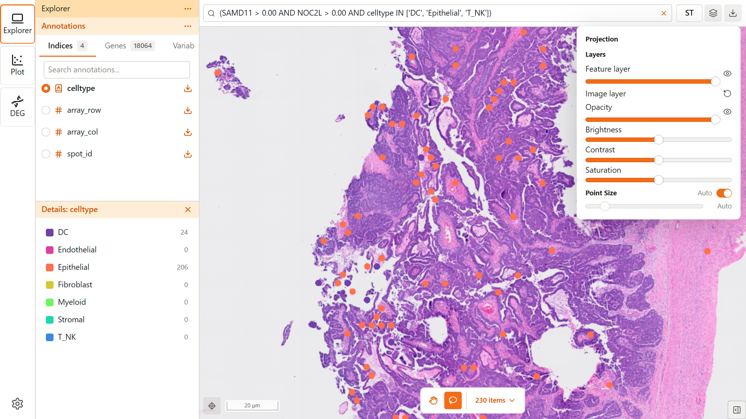This screenshot has width=746, height=419.
Task: Open the Plot panel
Action: 17,65
